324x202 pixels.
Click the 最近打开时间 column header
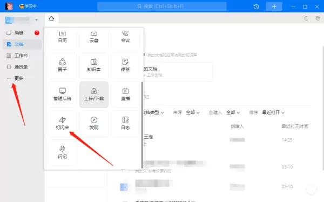tap(295, 126)
